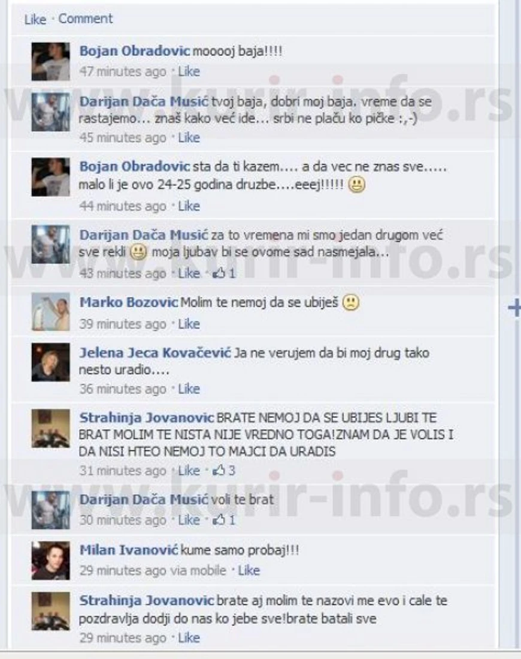The width and height of the screenshot is (521, 659).
Task: Open Darijan Dača Musić name at 45 minutes
Action: [x=144, y=101]
